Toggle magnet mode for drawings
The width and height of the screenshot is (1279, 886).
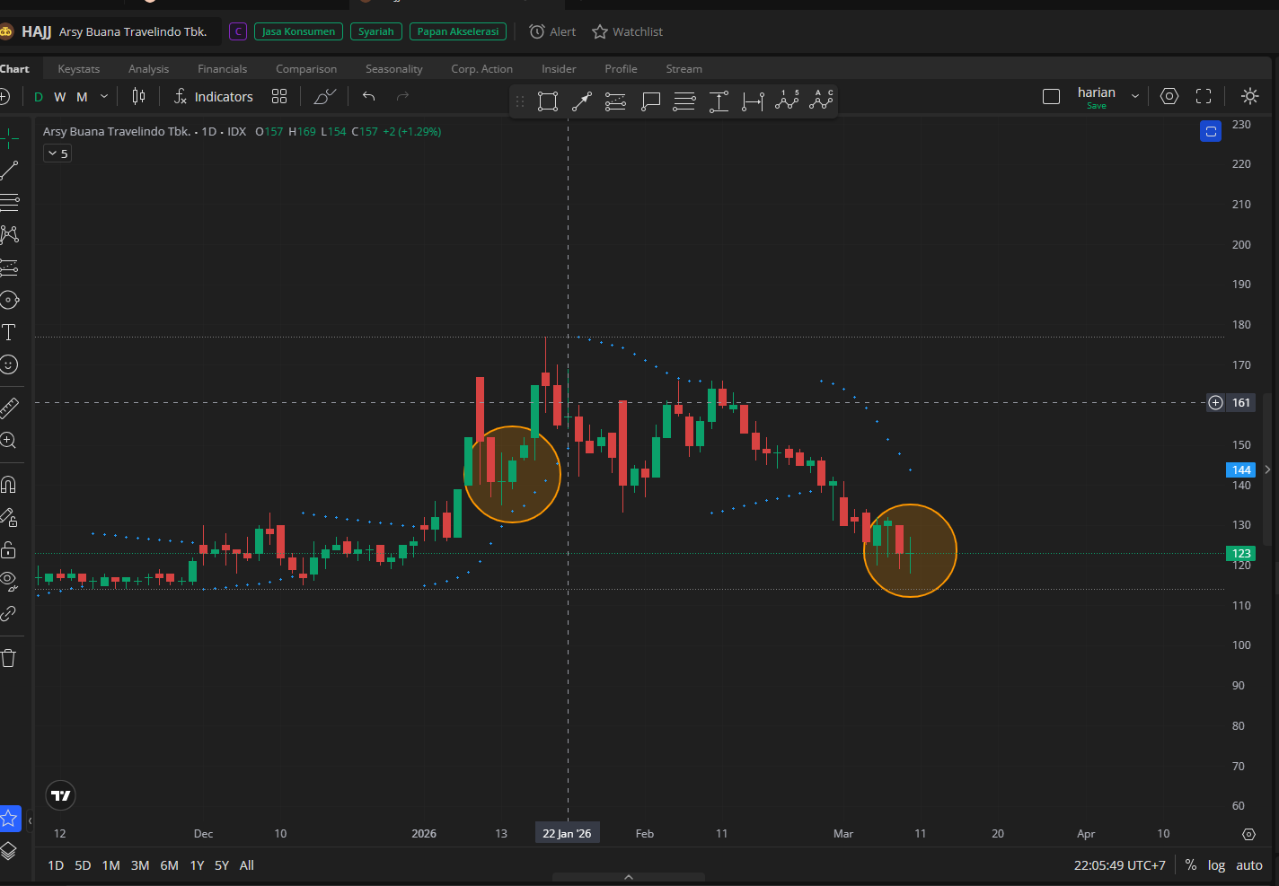click(8, 485)
